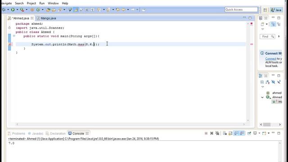Toggle Hide Static Members in Outline
The image size is (288, 162).
tap(279, 82)
